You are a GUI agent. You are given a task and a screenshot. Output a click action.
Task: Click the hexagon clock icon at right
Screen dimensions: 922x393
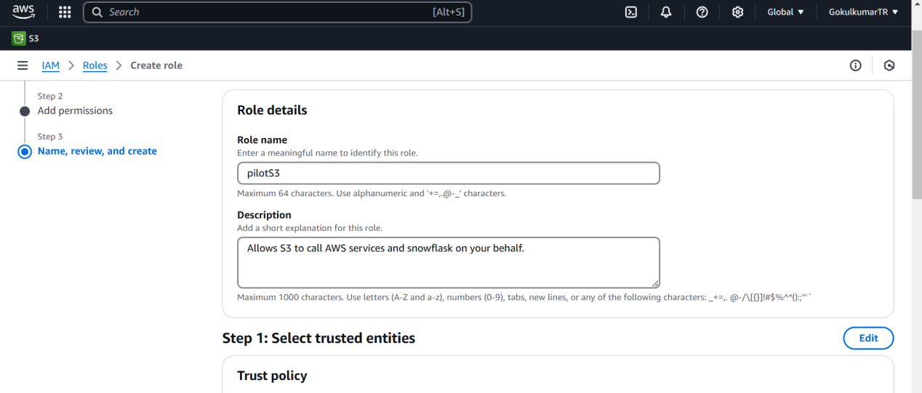[889, 65]
